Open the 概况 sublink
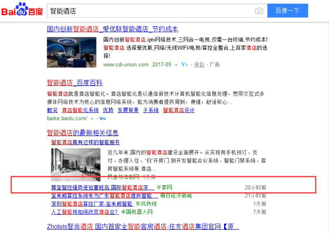Screen dimensions: 329x233 click(x=52, y=110)
